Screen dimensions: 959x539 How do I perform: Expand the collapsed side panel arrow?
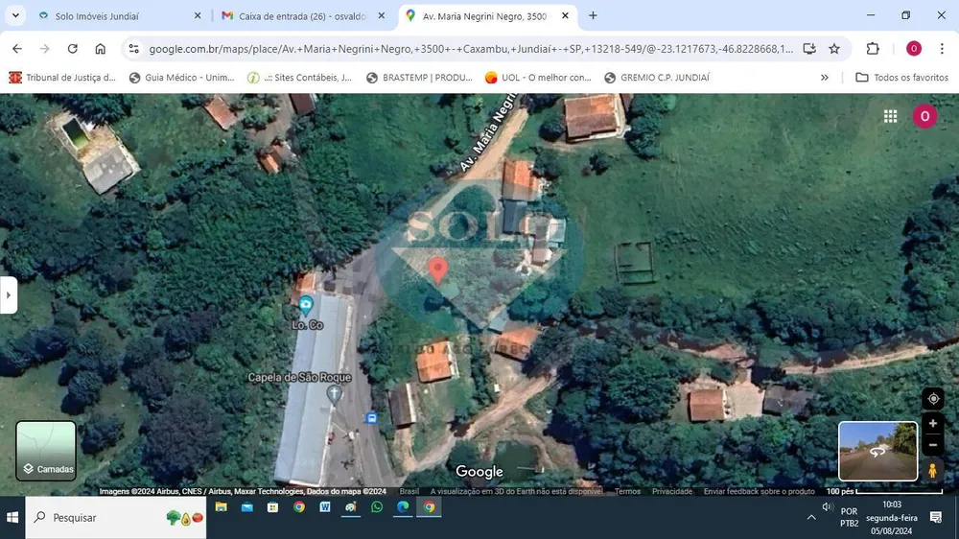tap(8, 294)
